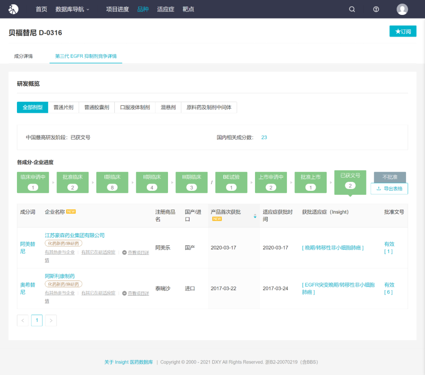
Task: Click the 企业名称 column header
Action: (x=55, y=212)
